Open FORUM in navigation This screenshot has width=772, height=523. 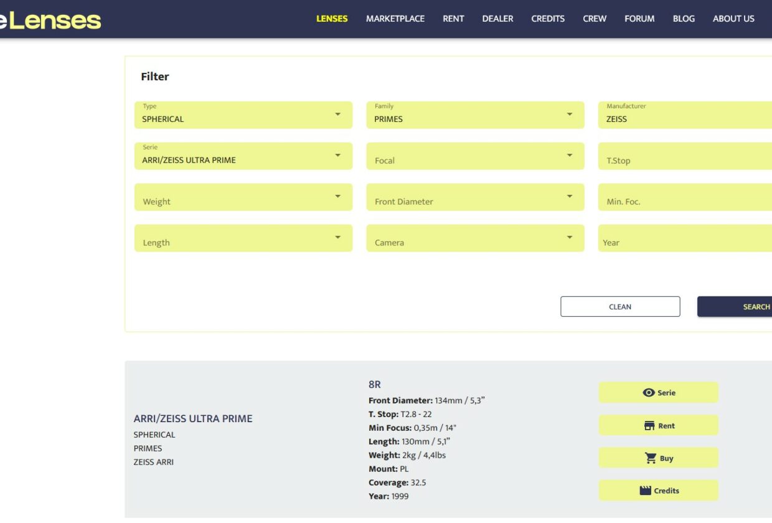pyautogui.click(x=639, y=19)
